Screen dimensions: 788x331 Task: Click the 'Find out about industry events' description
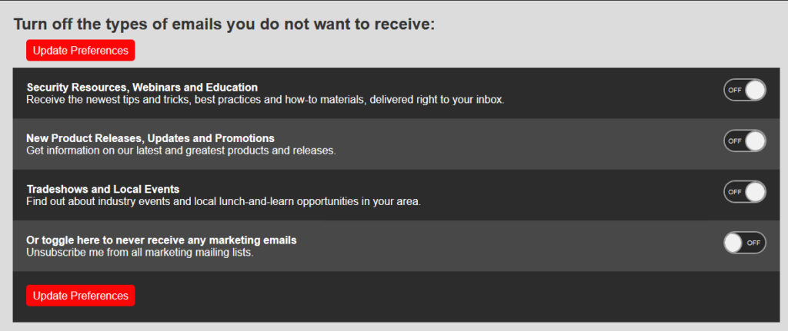tap(223, 201)
